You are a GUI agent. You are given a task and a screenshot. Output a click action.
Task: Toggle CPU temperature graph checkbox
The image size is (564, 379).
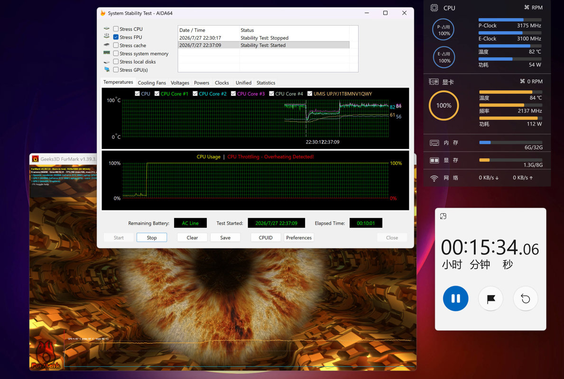(x=137, y=93)
